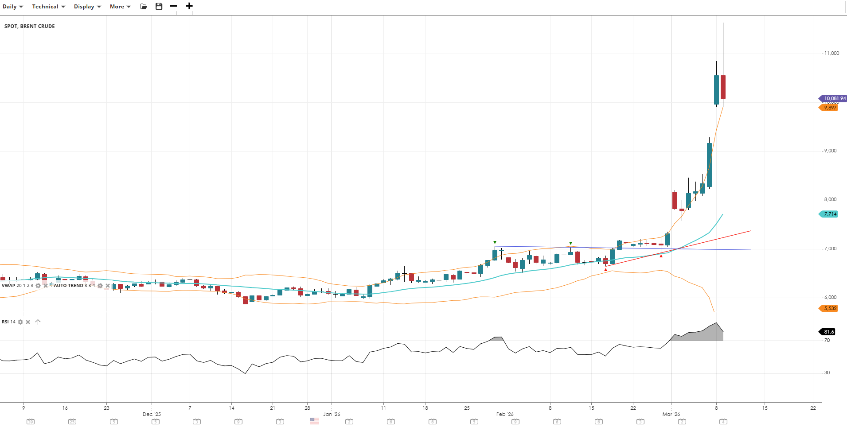Viewport: 847px width, 427px height.
Task: Open RSI 14 settings gear
Action: 20,322
